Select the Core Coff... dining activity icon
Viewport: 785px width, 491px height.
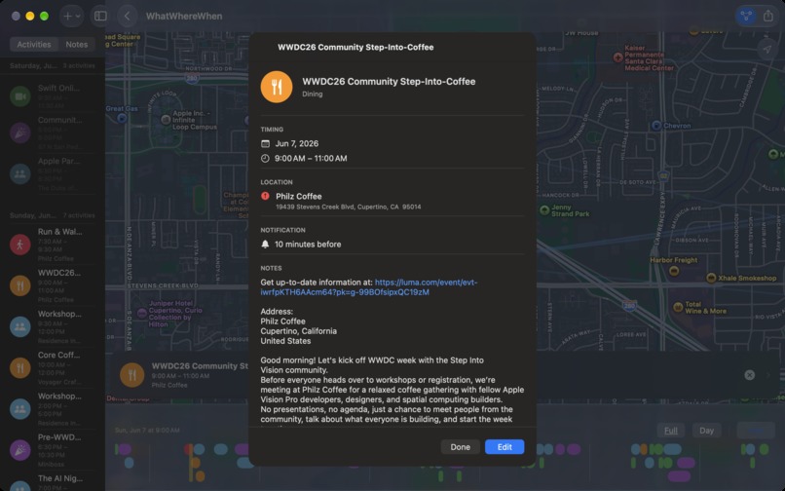pos(20,367)
